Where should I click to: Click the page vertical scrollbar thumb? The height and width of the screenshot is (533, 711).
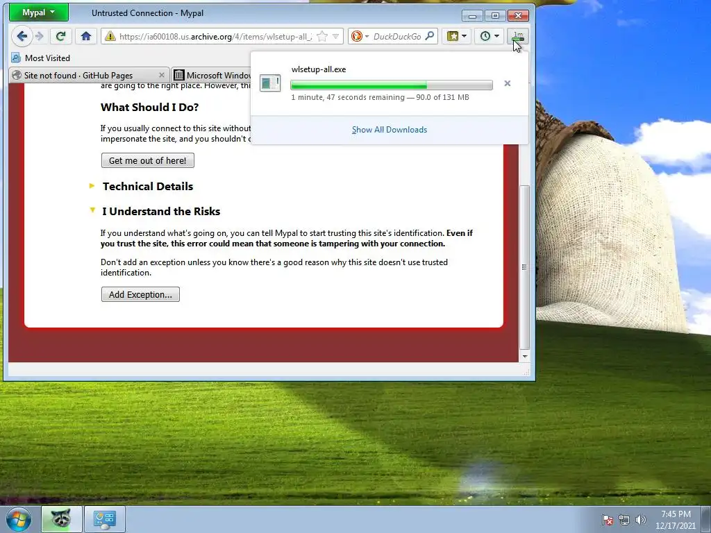tap(524, 267)
